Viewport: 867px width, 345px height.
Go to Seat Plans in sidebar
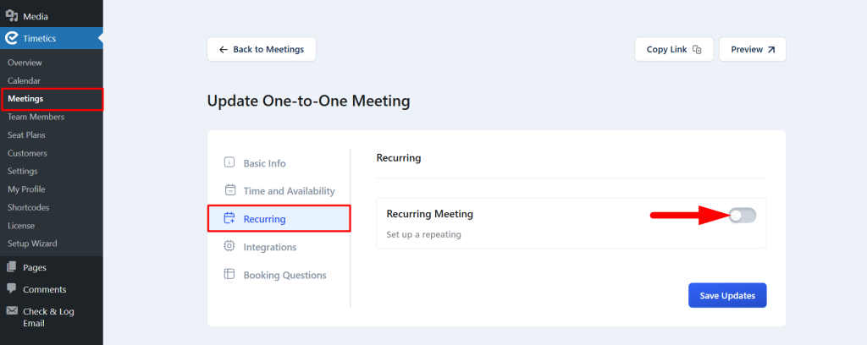click(26, 134)
